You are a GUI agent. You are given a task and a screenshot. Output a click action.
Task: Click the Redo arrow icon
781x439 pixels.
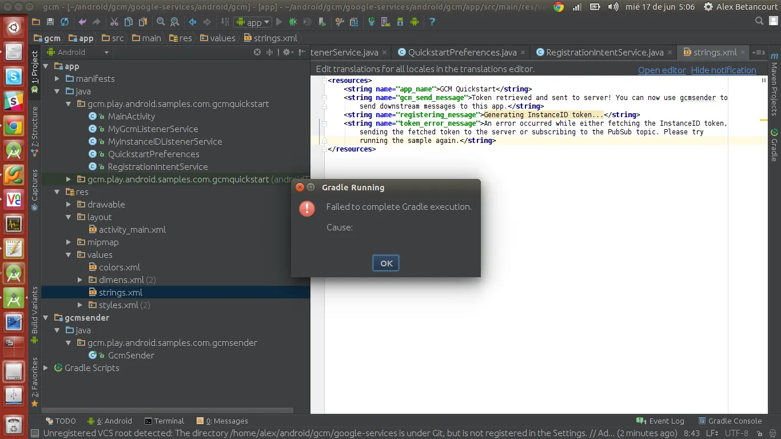pos(97,22)
